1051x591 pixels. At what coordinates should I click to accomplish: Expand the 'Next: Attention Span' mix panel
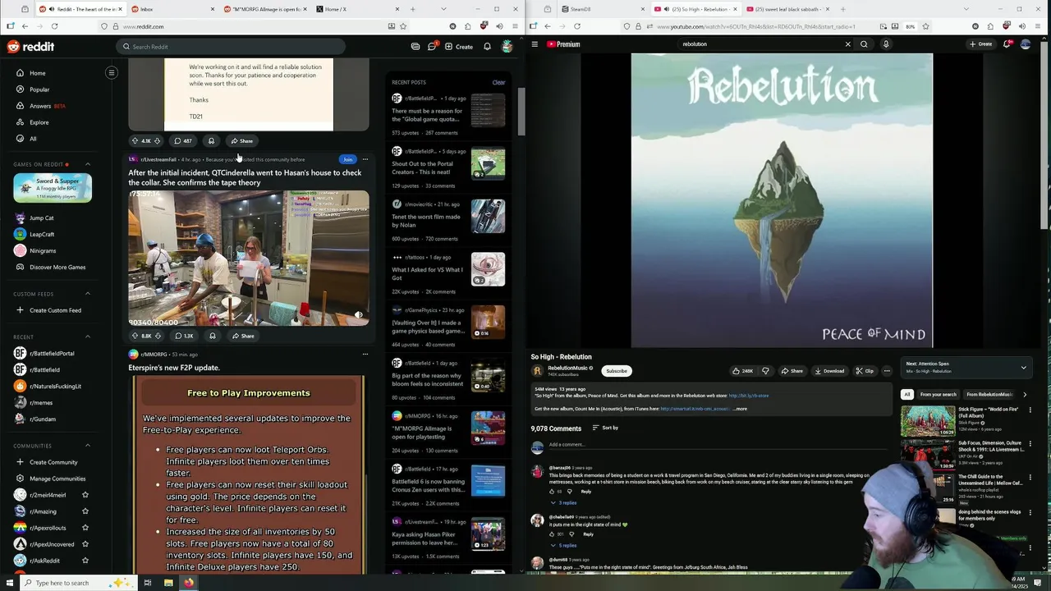1023,368
